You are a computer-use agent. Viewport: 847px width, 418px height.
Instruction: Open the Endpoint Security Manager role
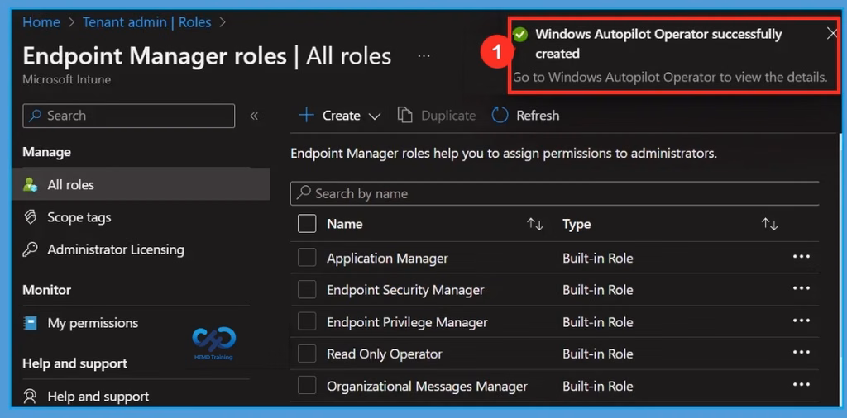(405, 290)
